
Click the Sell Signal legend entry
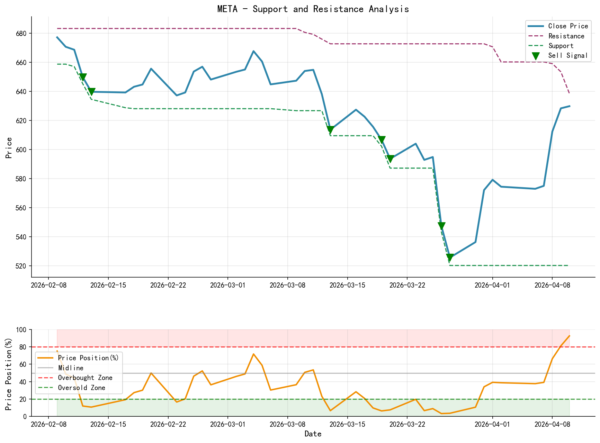pos(557,55)
